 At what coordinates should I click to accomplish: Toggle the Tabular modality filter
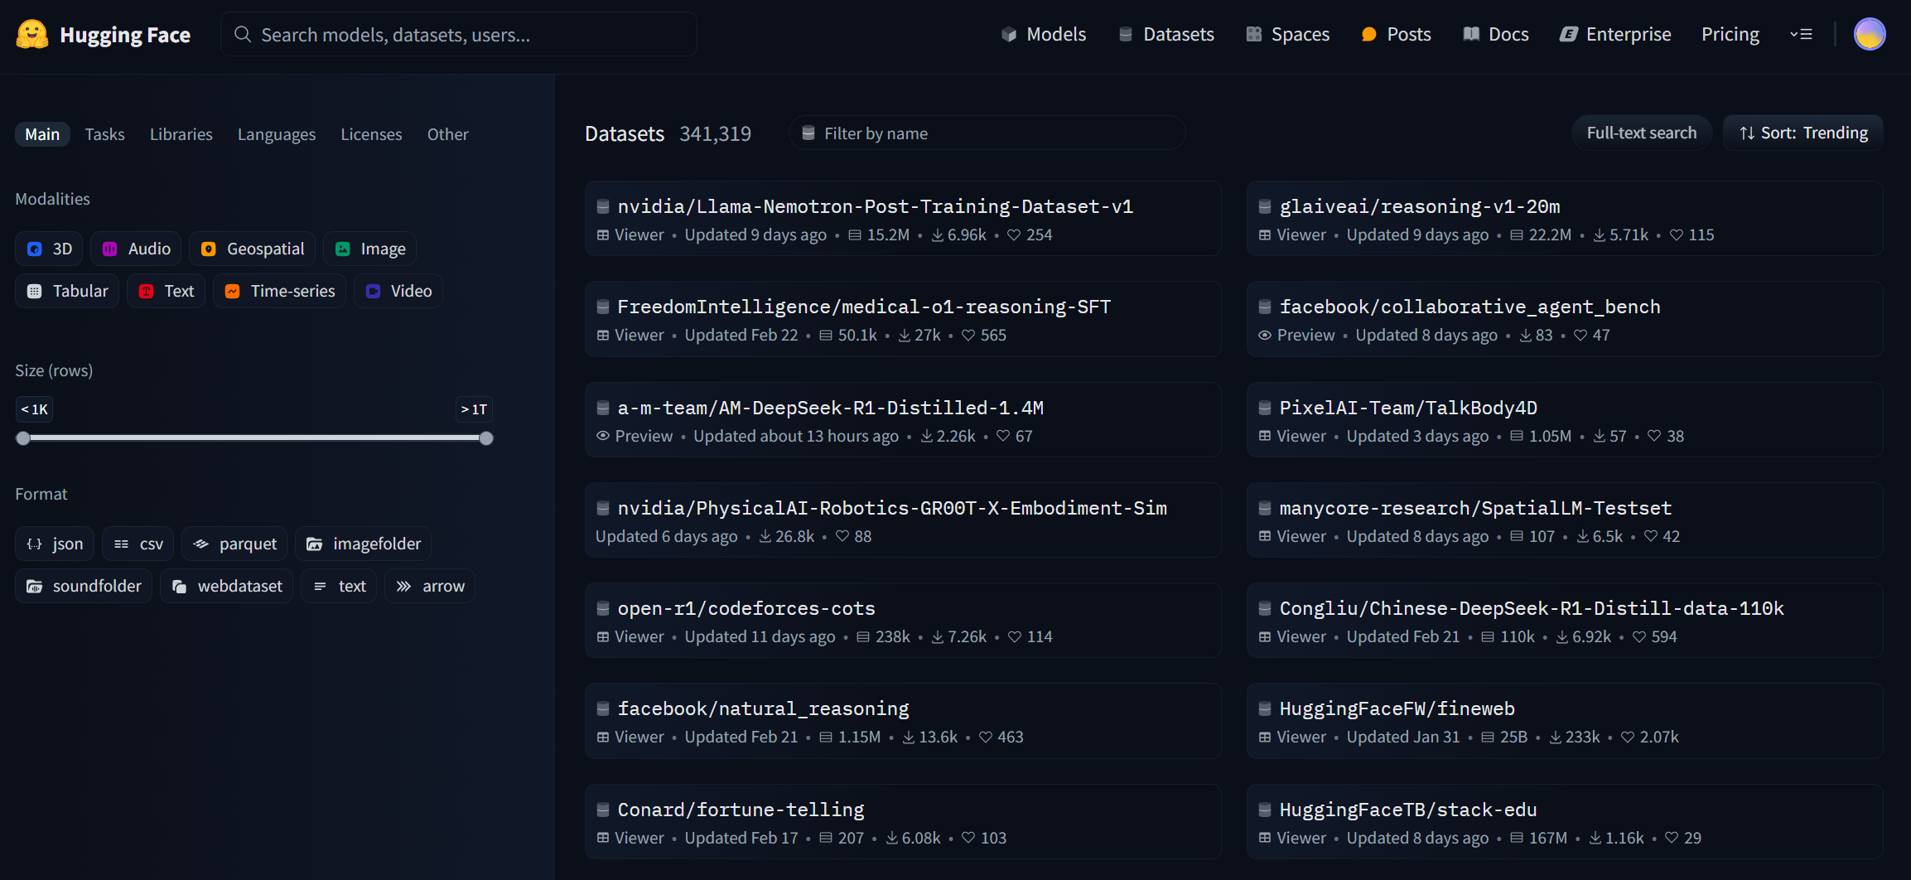point(67,291)
